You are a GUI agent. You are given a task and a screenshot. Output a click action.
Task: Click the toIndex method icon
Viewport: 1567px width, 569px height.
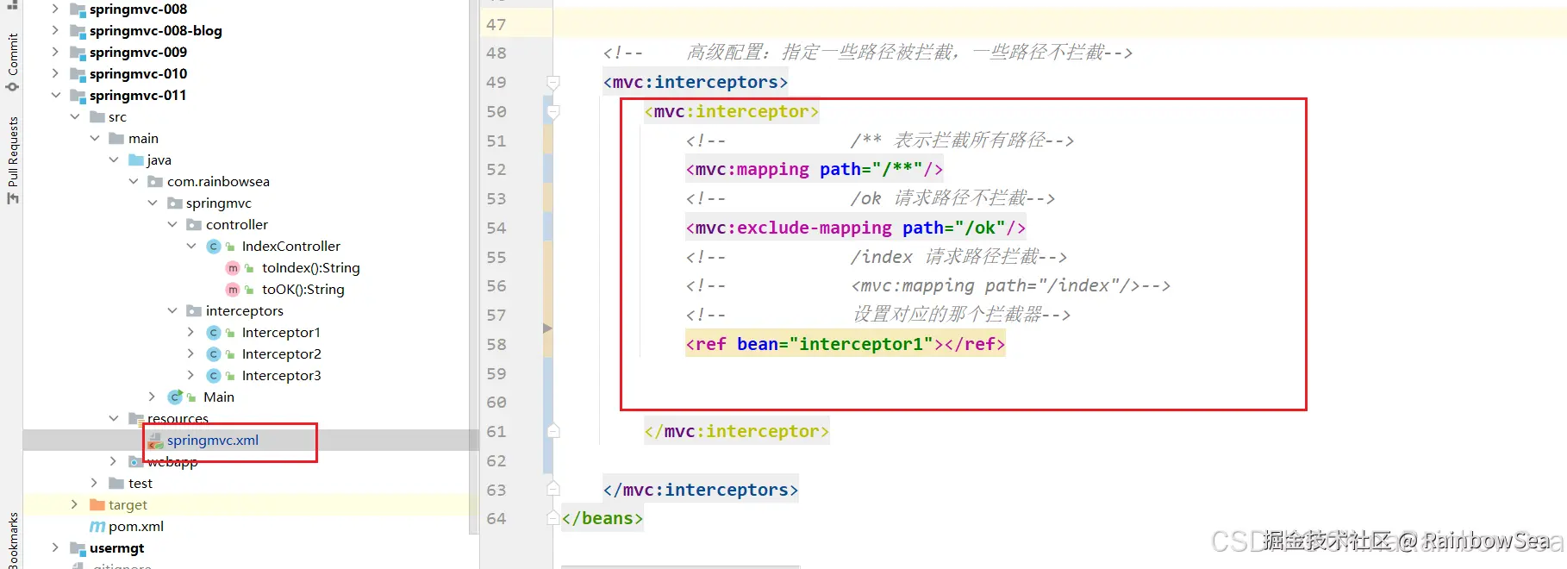click(x=233, y=268)
